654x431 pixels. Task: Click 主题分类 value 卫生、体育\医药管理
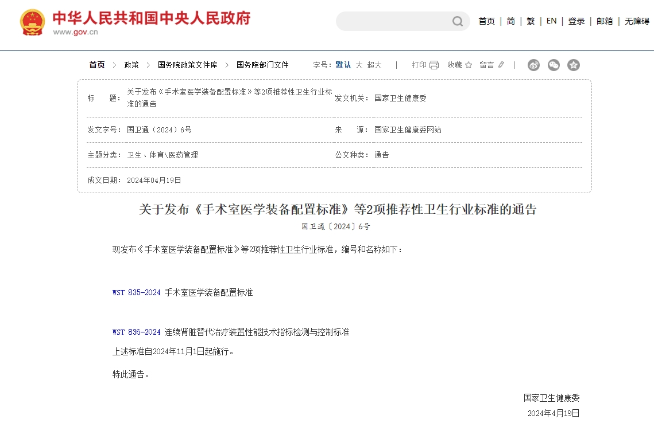(x=162, y=155)
